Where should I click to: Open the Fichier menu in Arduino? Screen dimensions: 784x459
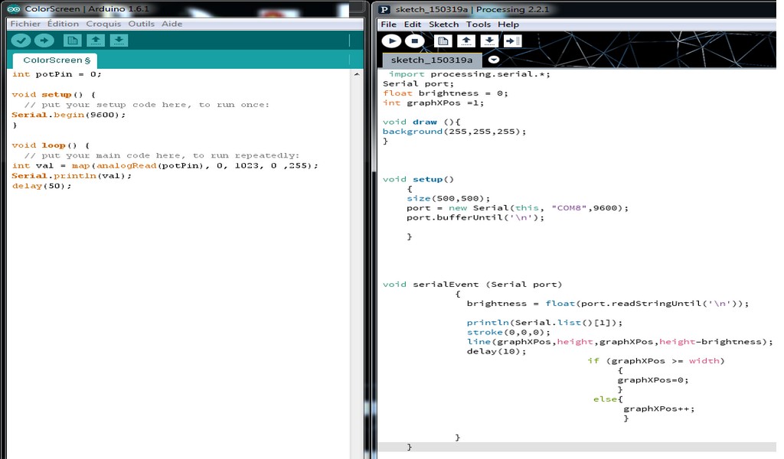point(25,24)
